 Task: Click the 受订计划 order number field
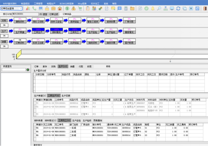pos(25,14)
